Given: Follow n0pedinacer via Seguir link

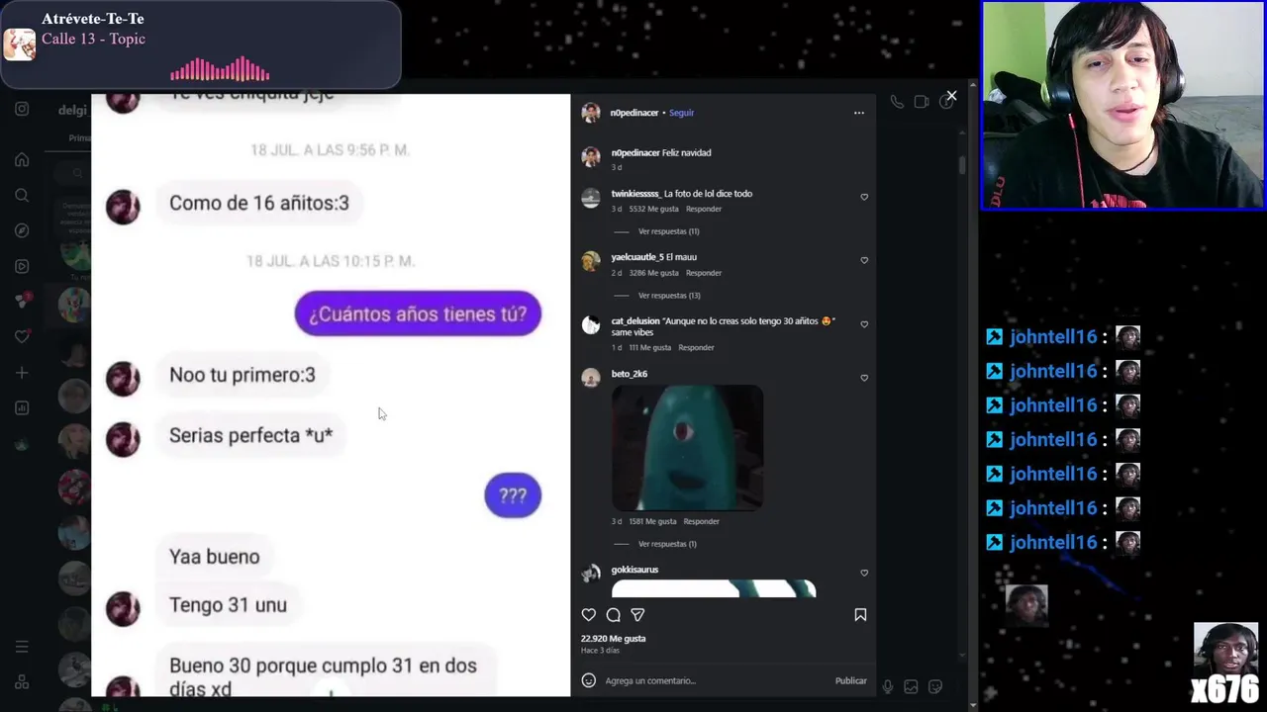Looking at the screenshot, I should coord(681,113).
